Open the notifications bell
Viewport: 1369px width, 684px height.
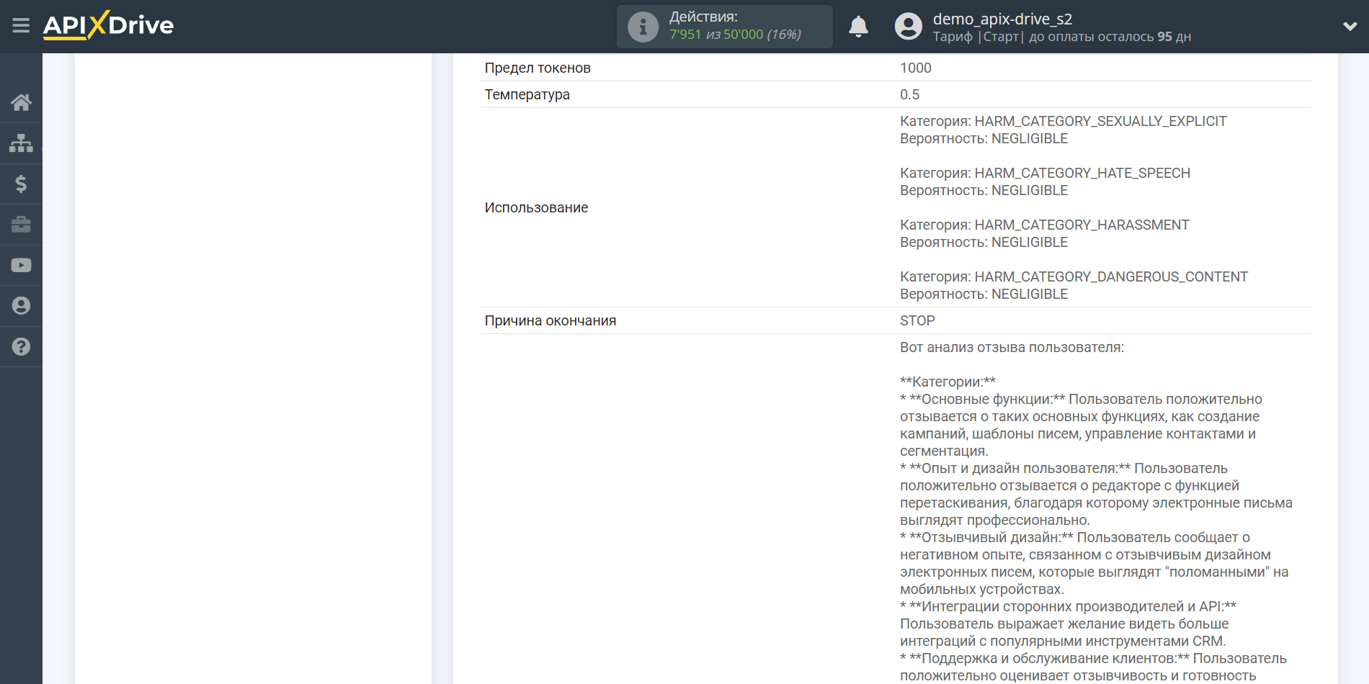[858, 27]
